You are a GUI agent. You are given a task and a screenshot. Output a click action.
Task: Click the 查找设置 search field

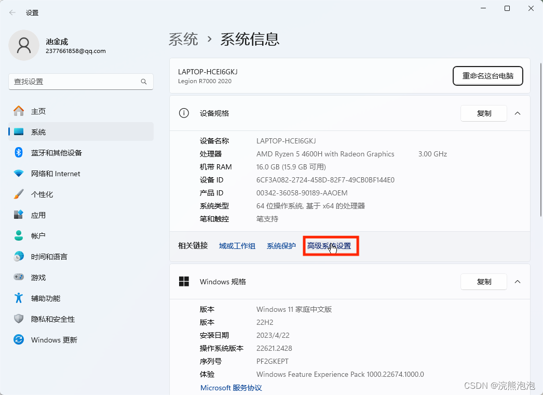[x=80, y=82]
